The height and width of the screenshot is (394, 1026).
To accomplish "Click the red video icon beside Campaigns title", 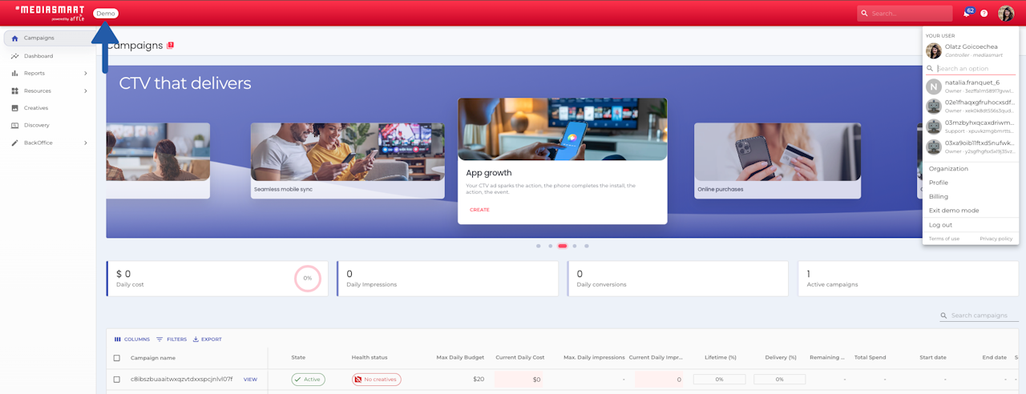I will coord(170,46).
